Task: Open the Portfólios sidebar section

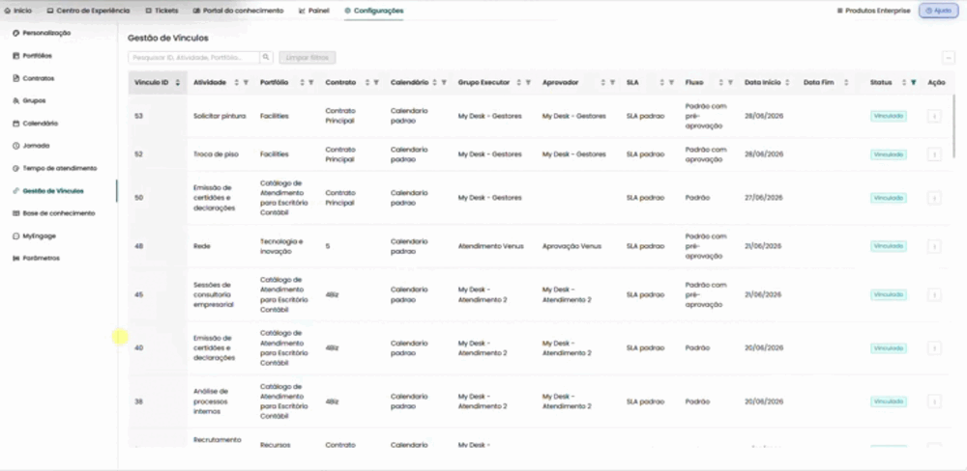Action: click(33, 55)
